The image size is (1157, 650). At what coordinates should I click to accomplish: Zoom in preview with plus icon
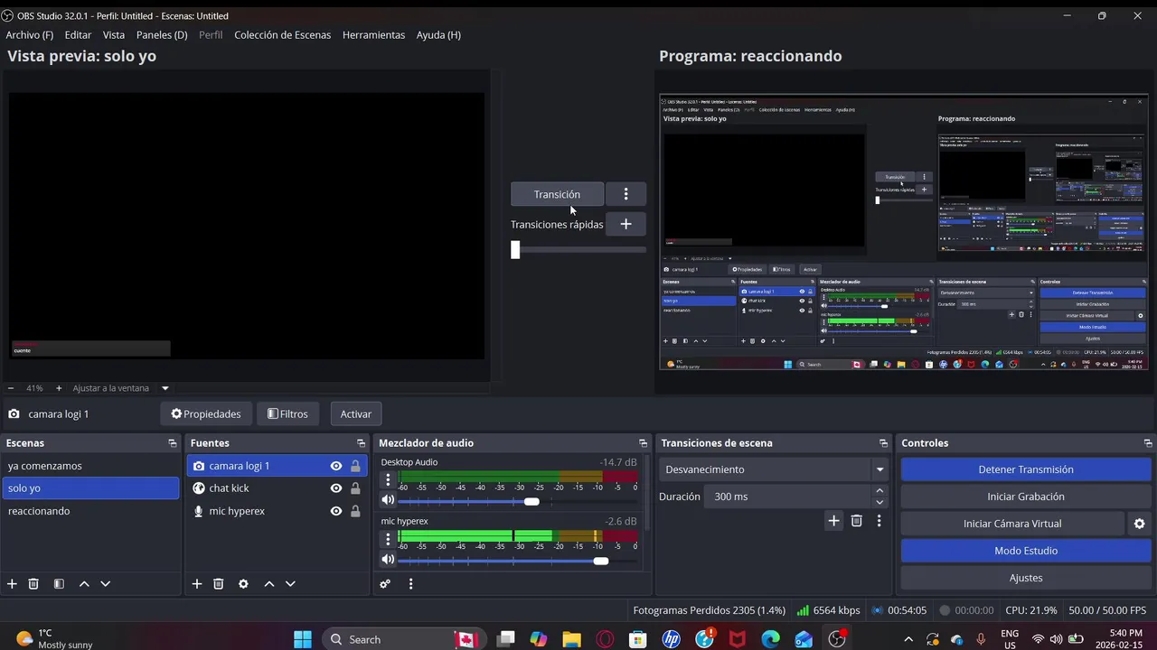click(59, 388)
